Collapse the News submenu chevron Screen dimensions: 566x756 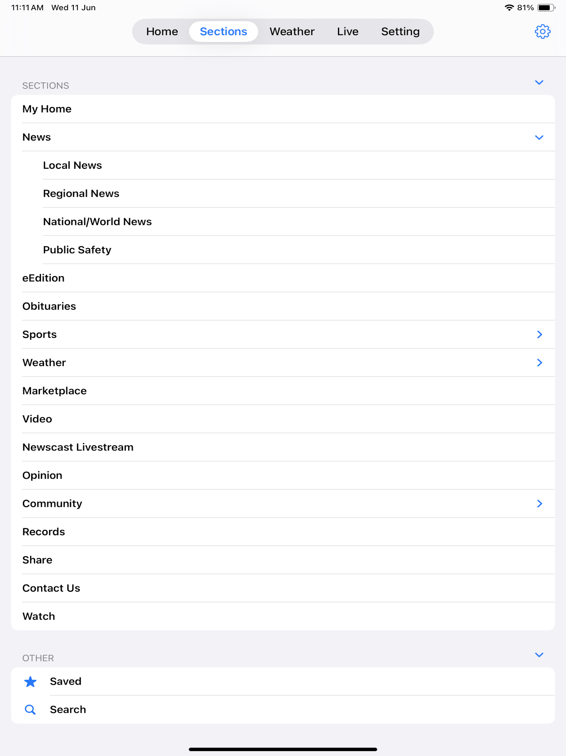pos(539,138)
